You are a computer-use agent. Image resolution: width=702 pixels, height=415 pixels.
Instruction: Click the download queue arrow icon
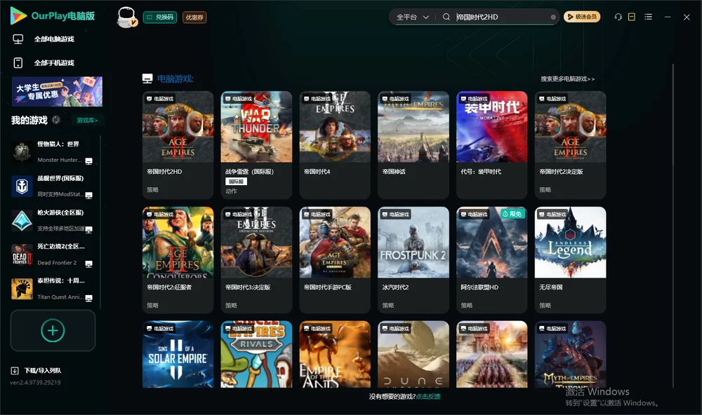pos(15,371)
